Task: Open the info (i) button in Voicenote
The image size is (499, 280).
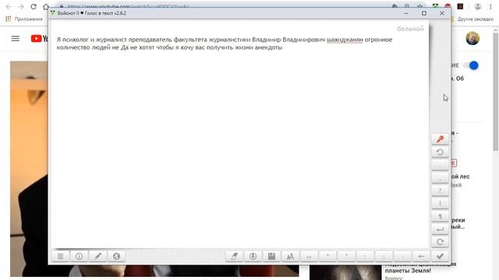Action: click(79, 256)
